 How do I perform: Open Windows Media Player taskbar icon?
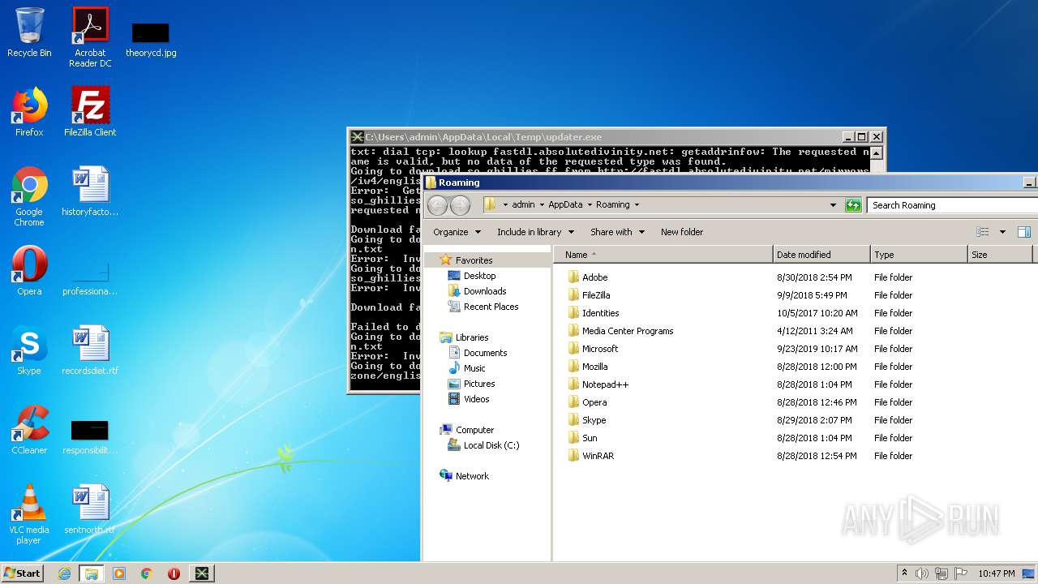(119, 573)
